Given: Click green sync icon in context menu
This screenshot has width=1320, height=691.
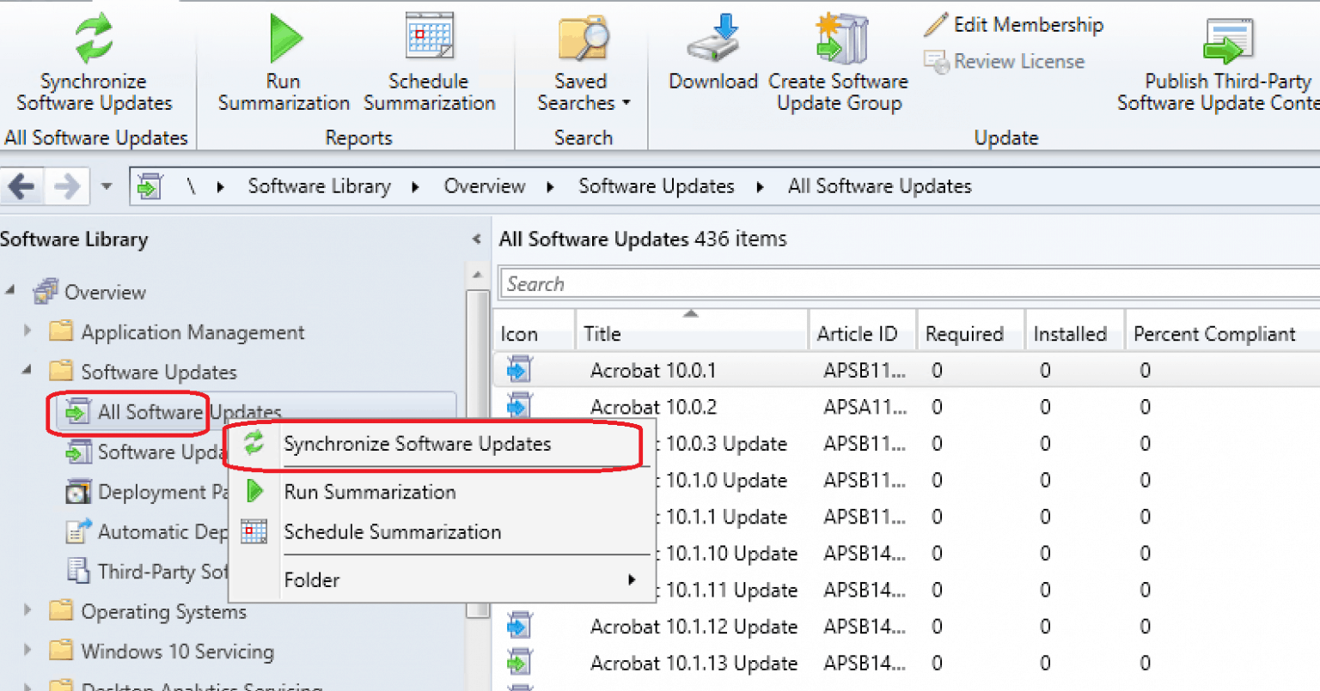Looking at the screenshot, I should coord(254,443).
